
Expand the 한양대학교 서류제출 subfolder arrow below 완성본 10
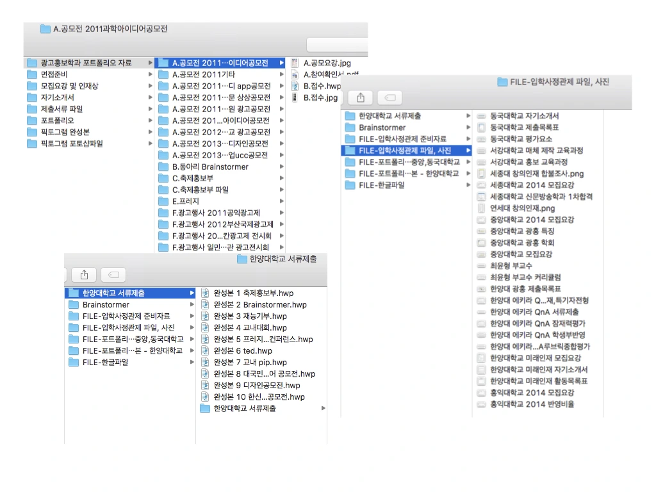324,408
